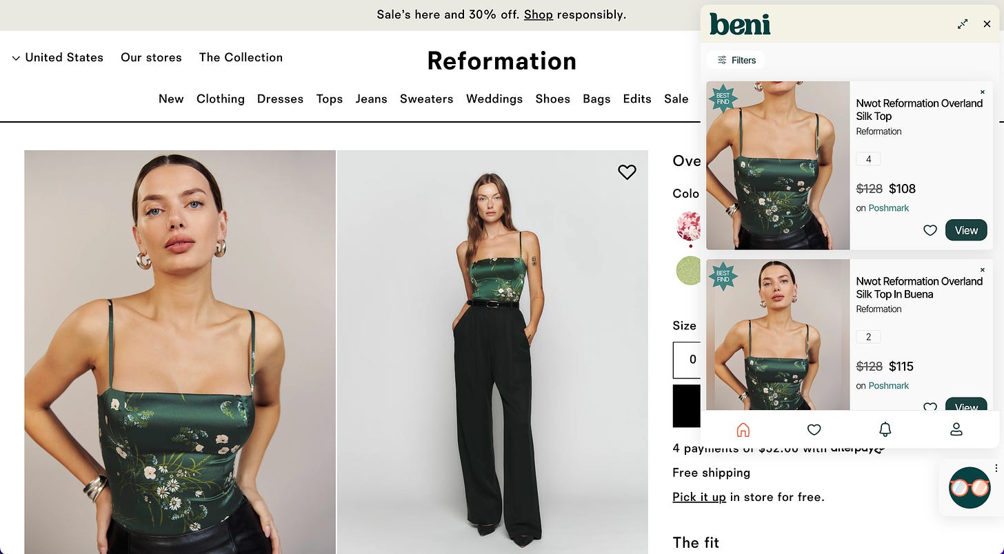The height and width of the screenshot is (554, 1004).
Task: Open Beni favorites heart tab
Action: pyautogui.click(x=814, y=430)
